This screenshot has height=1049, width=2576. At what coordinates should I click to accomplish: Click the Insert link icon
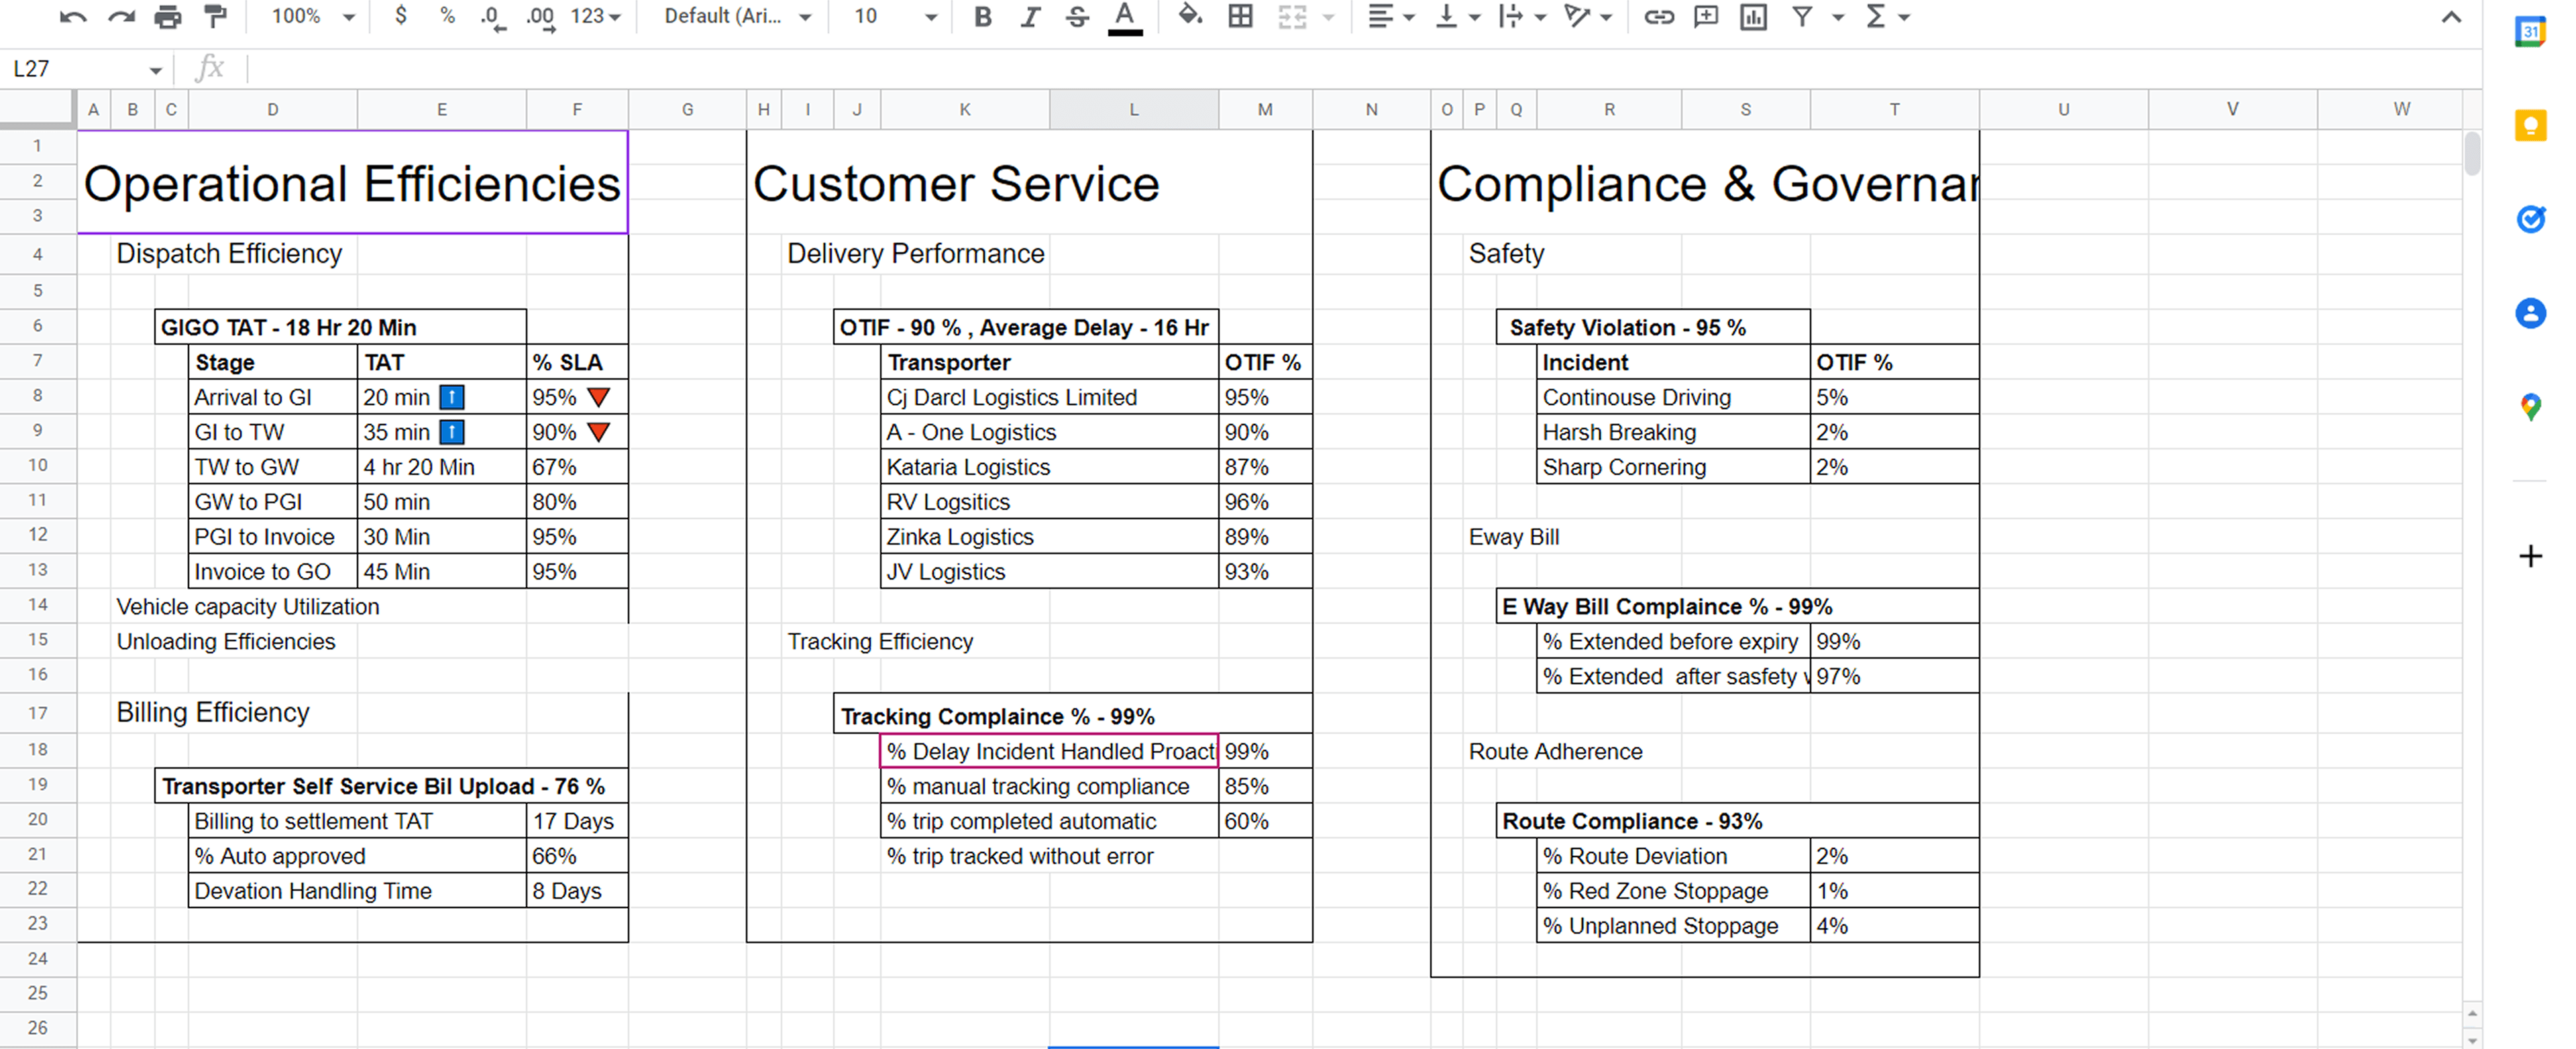1658,16
